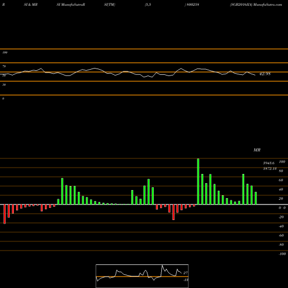Select the 5943.6 price value
Viewport: 288px width, 288px height.
tap(268, 163)
